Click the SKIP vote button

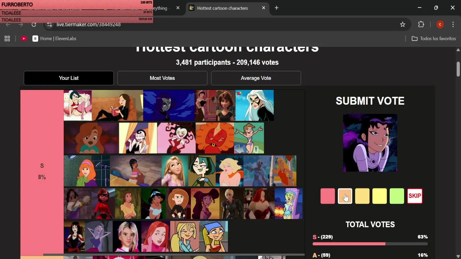415,196
